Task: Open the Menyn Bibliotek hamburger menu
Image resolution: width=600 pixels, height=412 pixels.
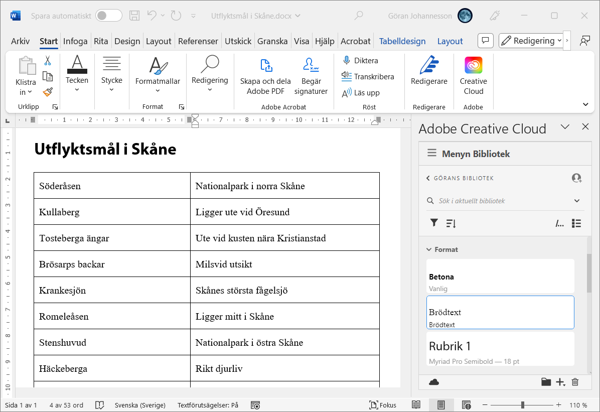Action: coord(431,154)
